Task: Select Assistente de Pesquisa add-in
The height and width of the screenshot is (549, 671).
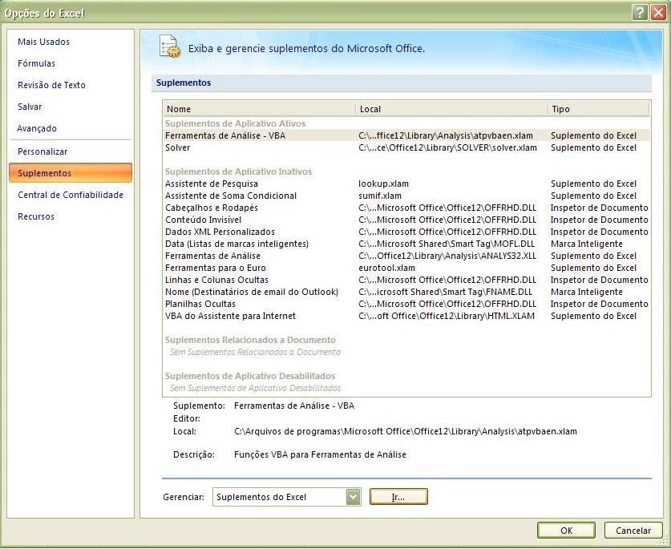Action: click(406, 184)
